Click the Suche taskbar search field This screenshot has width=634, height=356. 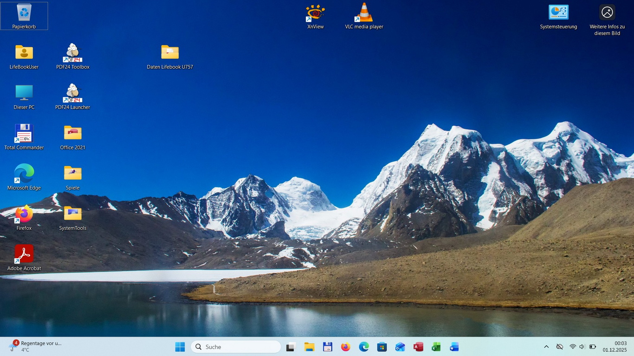coord(236,347)
